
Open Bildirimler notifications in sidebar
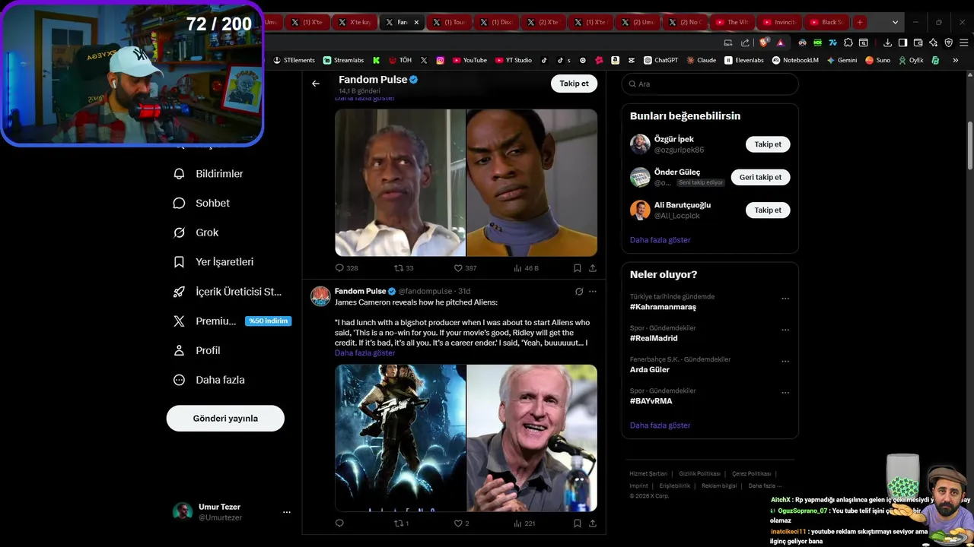(208, 174)
